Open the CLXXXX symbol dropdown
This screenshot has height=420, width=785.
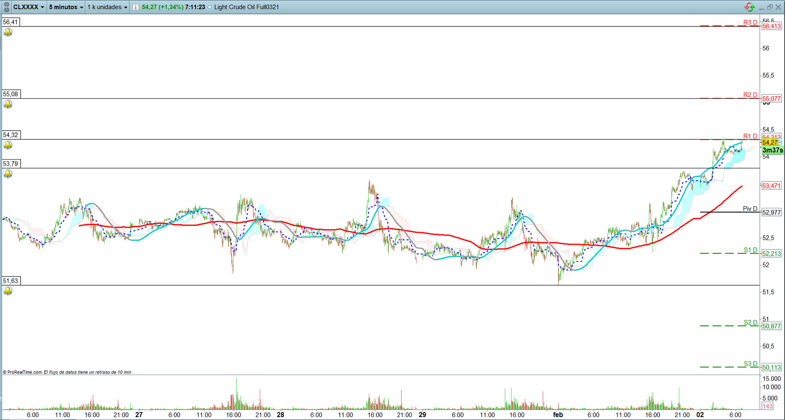click(x=29, y=7)
